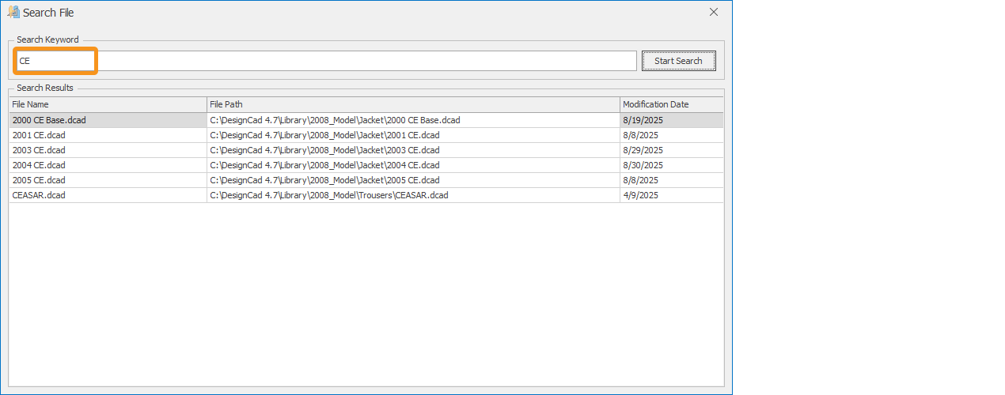
Task: Sort results by Modification Date column
Action: tap(670, 104)
